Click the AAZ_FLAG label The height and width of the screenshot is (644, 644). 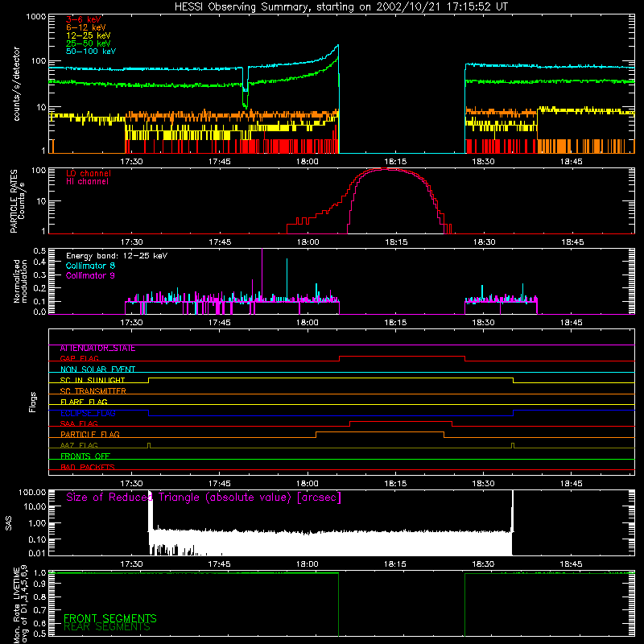[x=79, y=446]
